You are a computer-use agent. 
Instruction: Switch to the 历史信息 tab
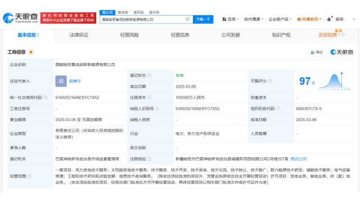coord(327,35)
